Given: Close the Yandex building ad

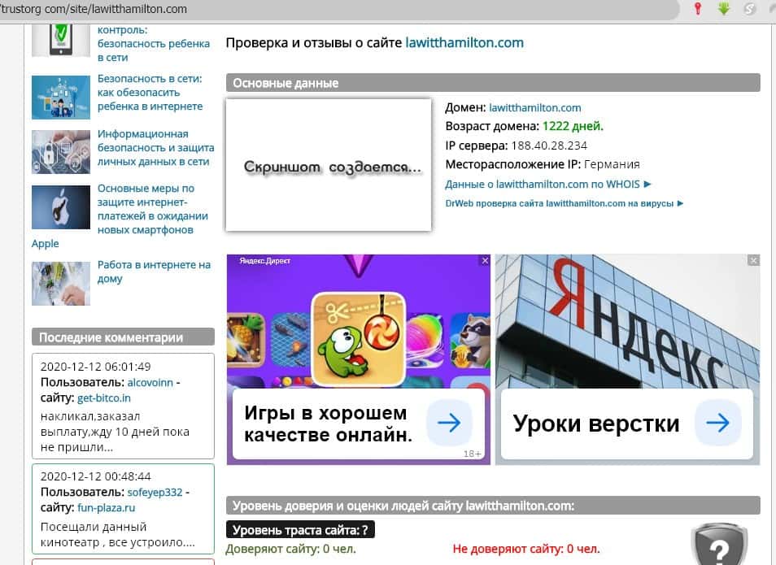Looking at the screenshot, I should coord(753,261).
